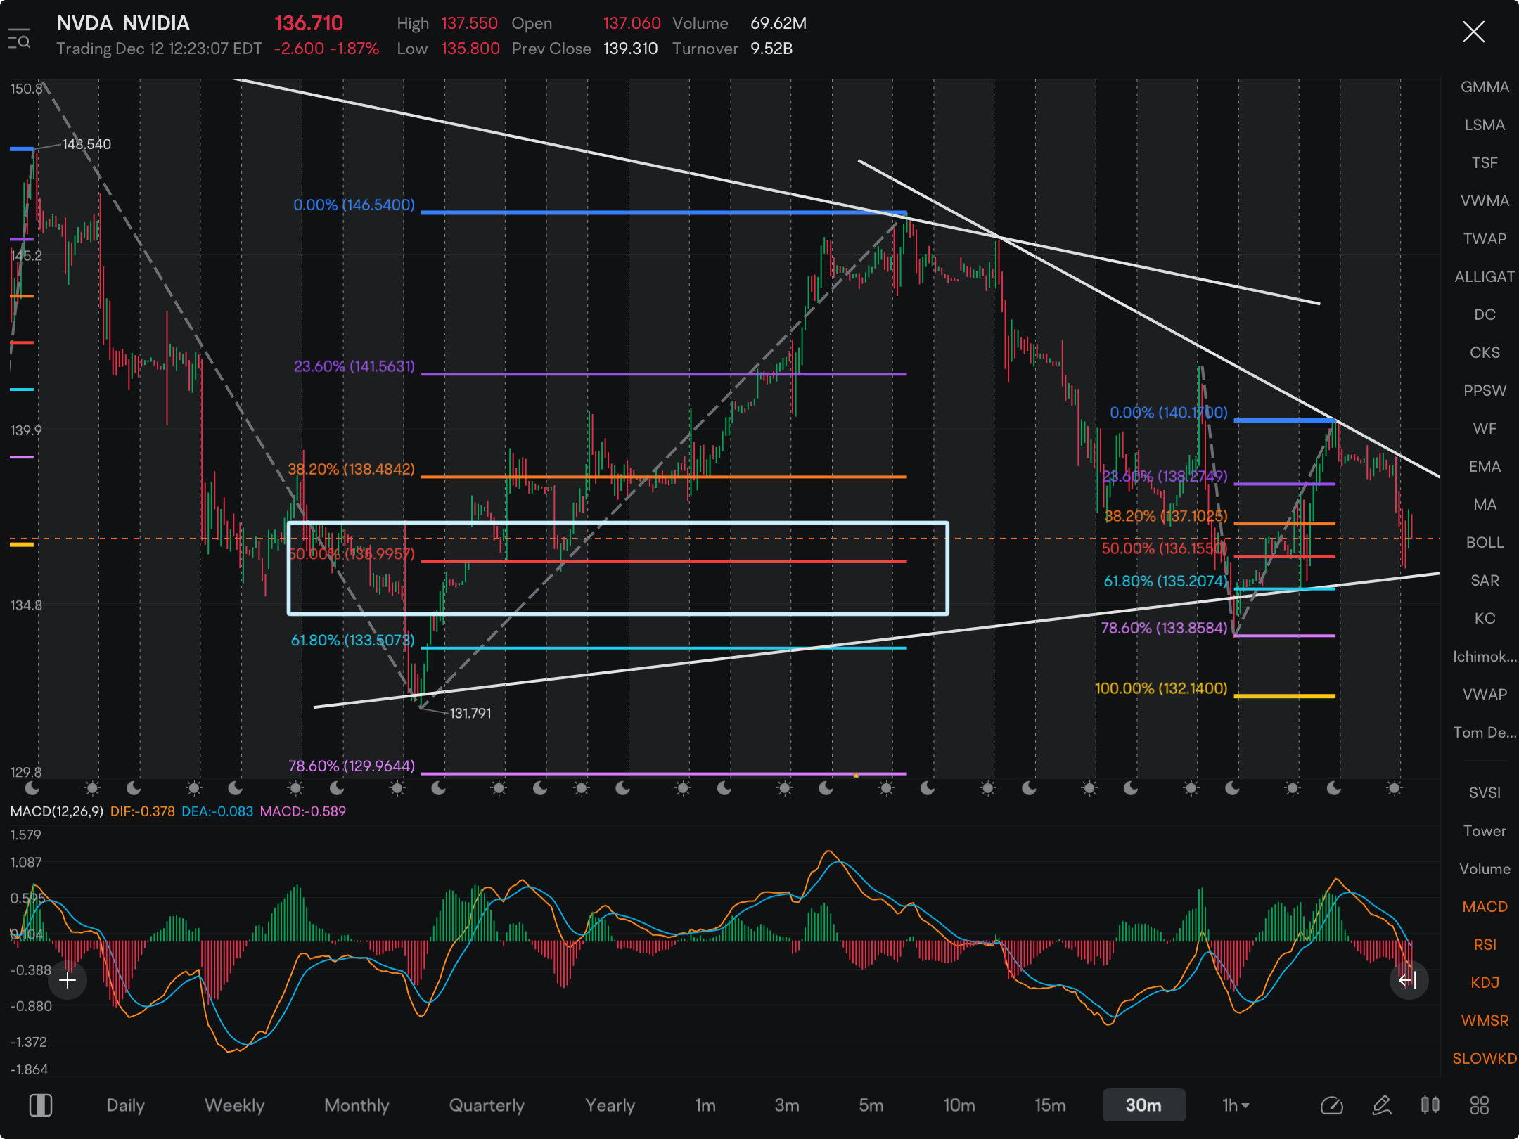Open the grid apps menu icon

[1479, 1105]
